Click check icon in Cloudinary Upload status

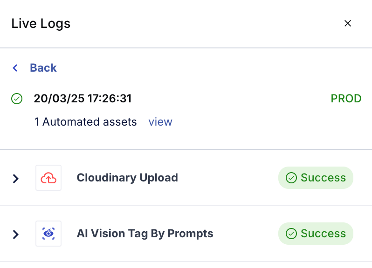[291, 178]
